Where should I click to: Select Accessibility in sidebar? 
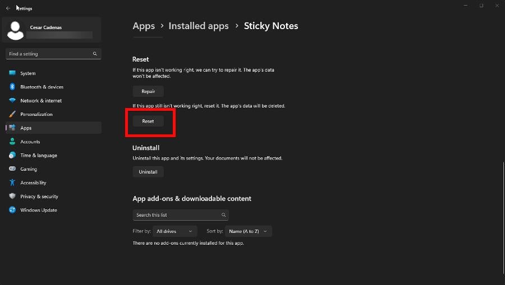coord(53,183)
